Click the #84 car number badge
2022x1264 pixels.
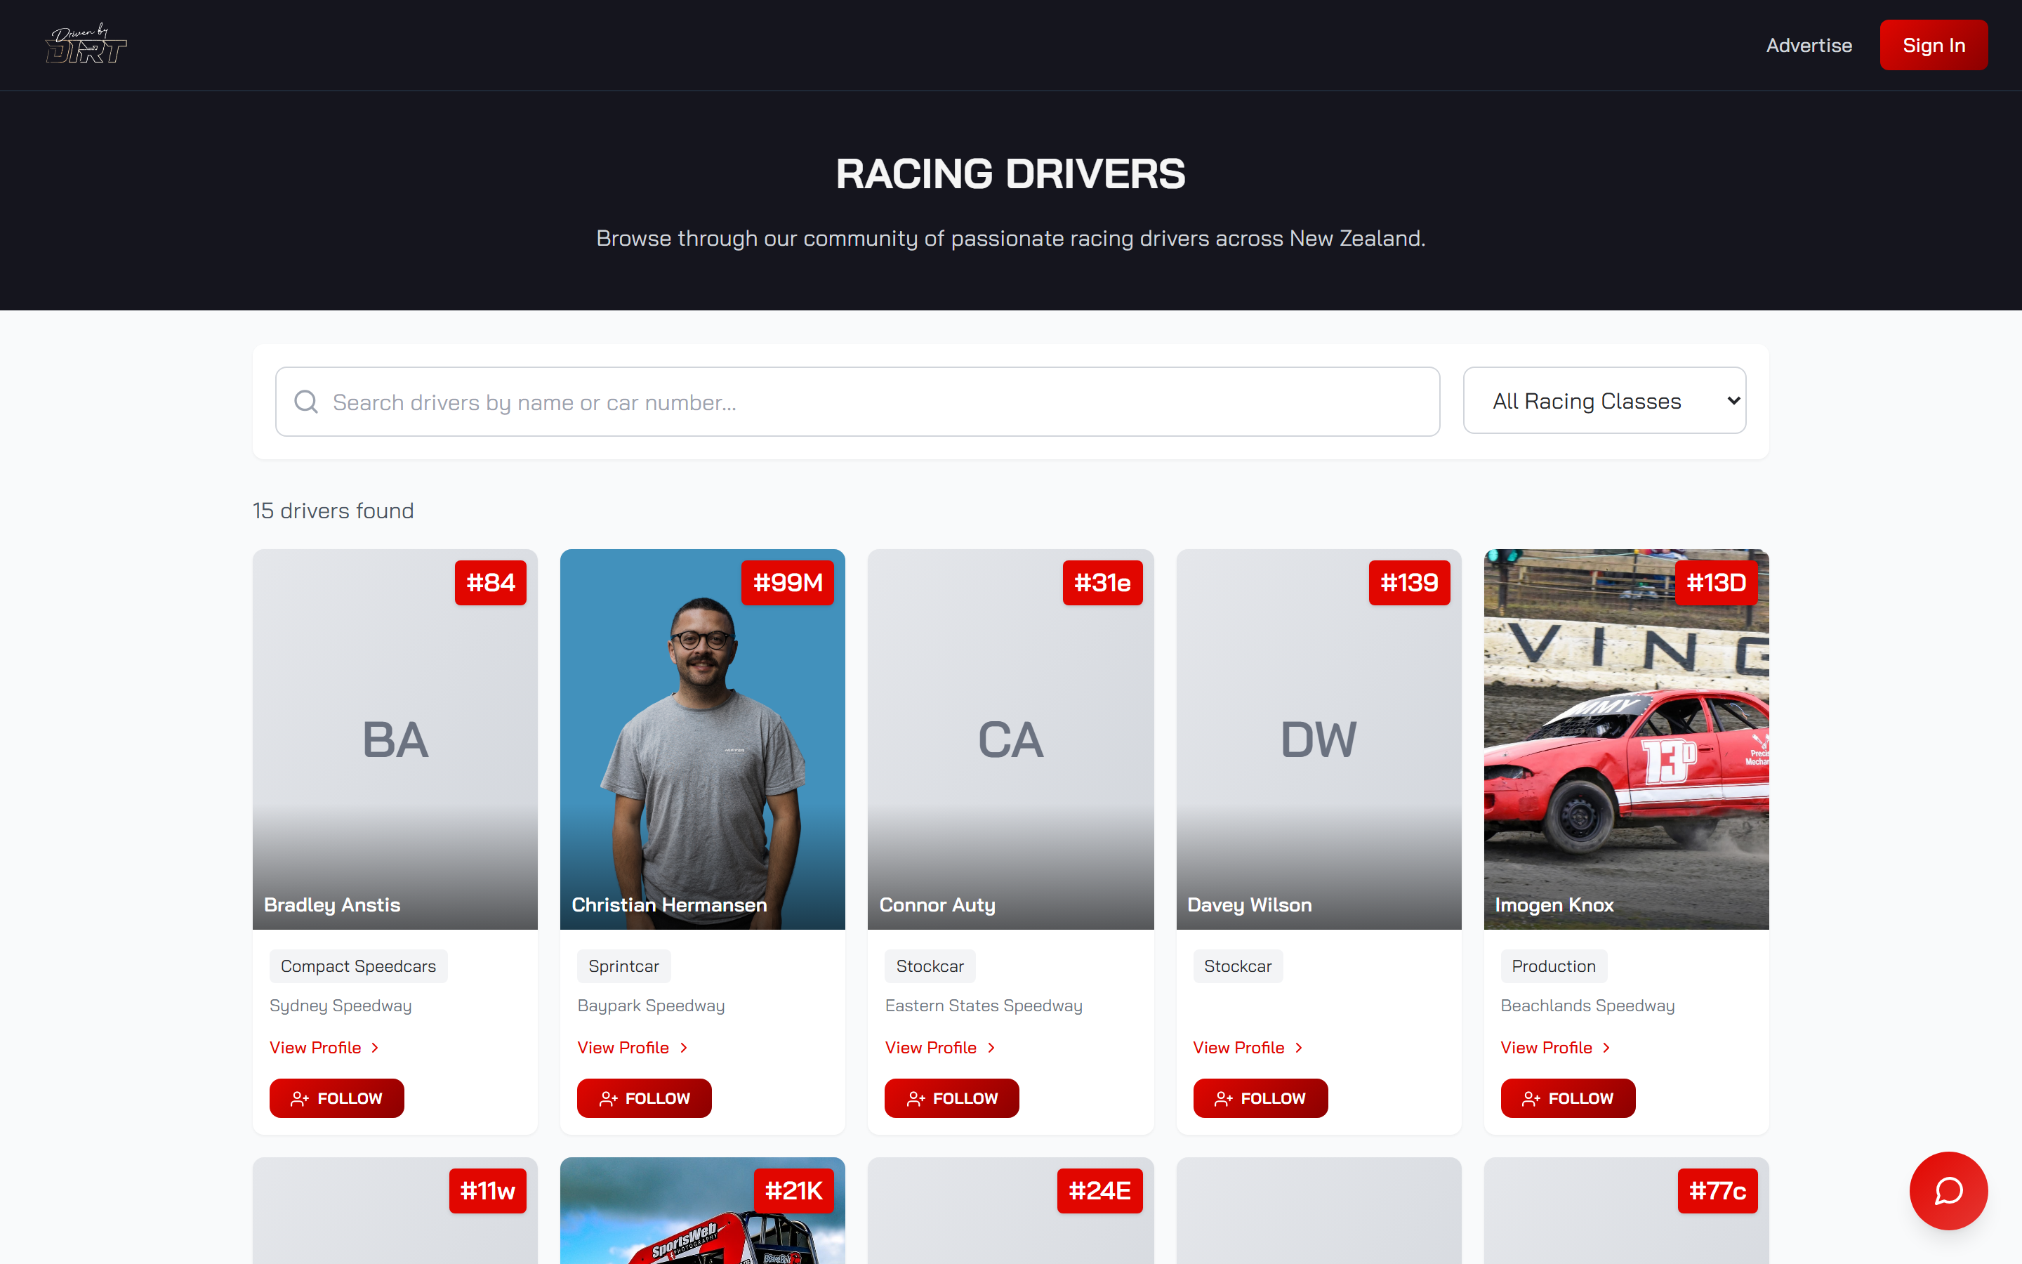point(491,583)
